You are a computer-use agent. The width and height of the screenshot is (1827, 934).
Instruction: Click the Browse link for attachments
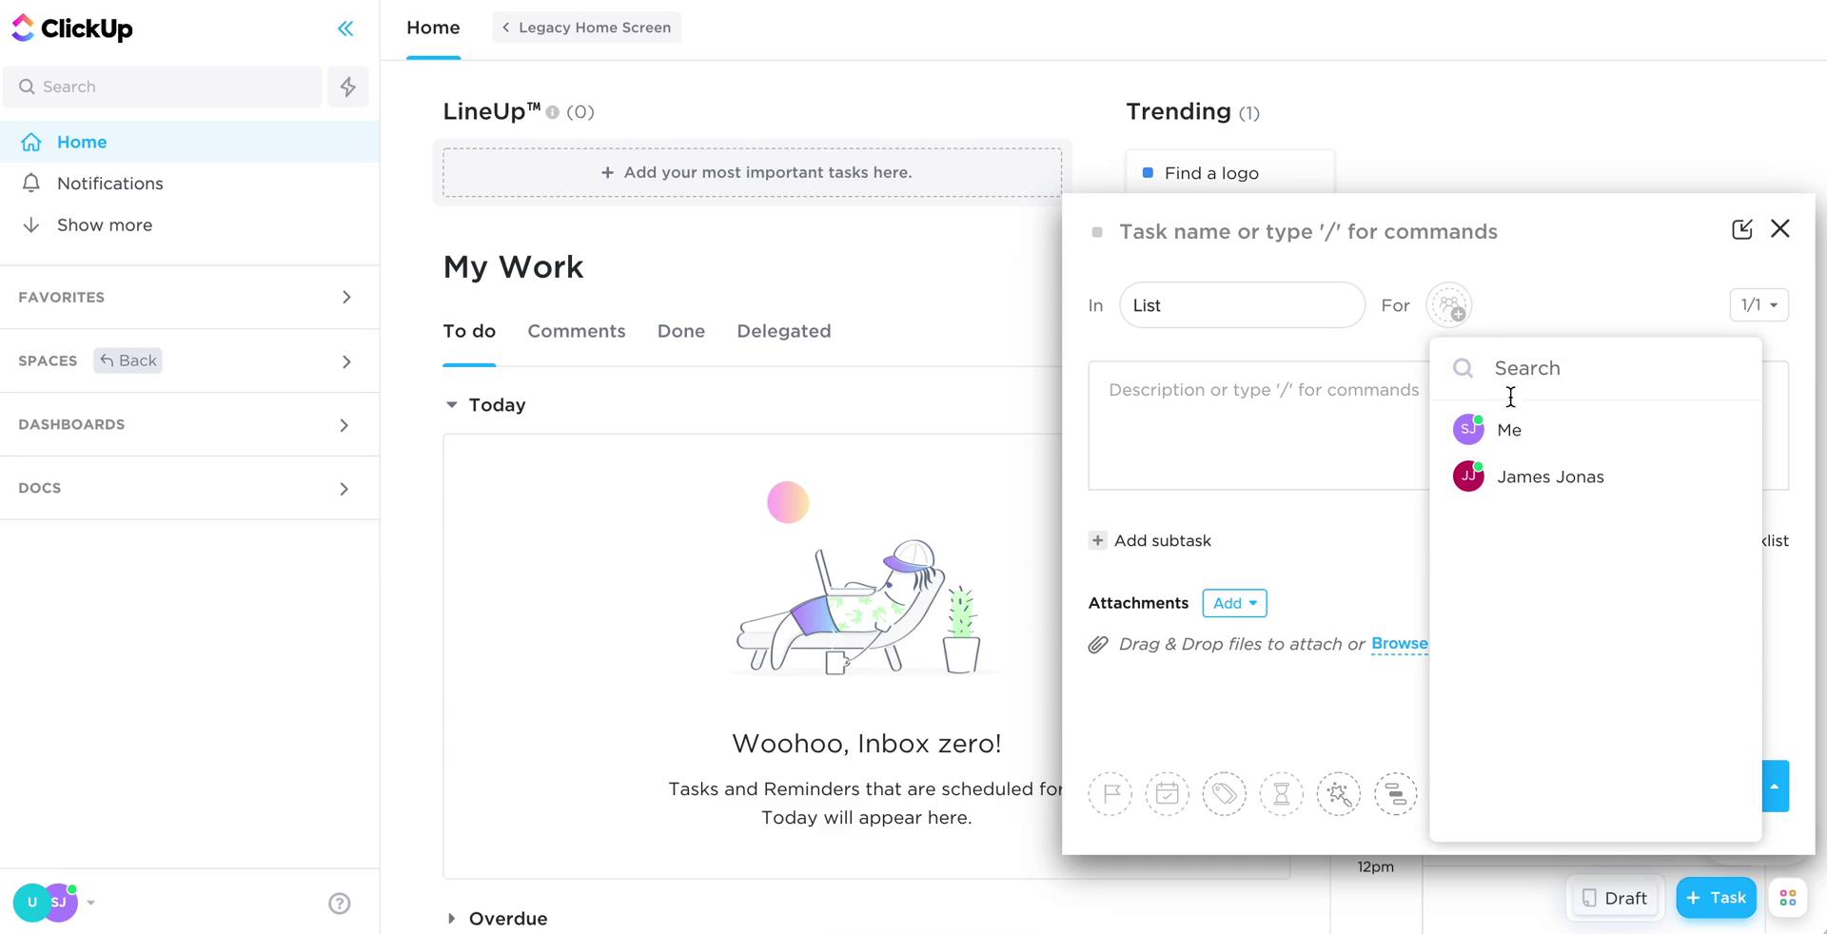coord(1400,644)
